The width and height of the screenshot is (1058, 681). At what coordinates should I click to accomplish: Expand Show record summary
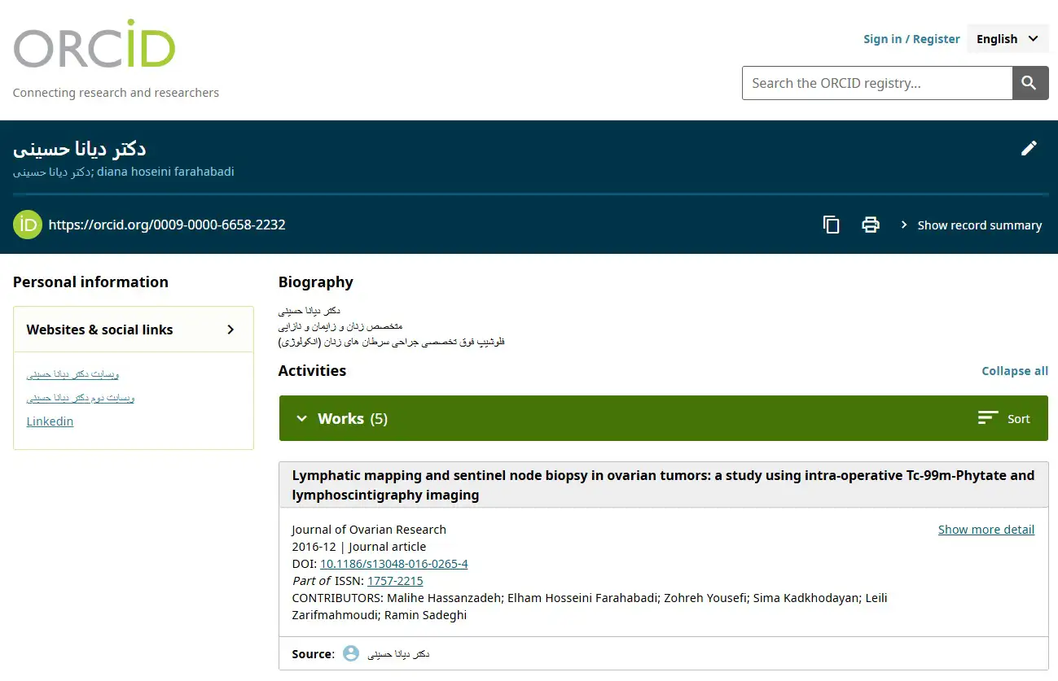click(971, 225)
